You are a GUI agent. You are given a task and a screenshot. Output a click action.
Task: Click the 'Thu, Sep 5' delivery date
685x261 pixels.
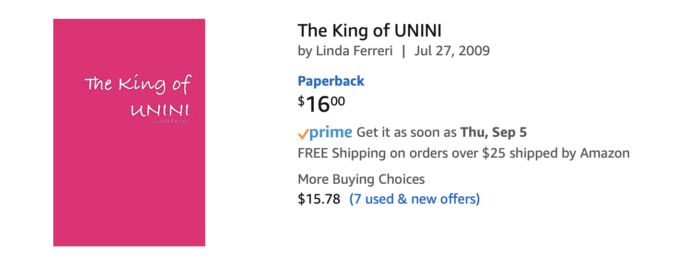click(493, 133)
